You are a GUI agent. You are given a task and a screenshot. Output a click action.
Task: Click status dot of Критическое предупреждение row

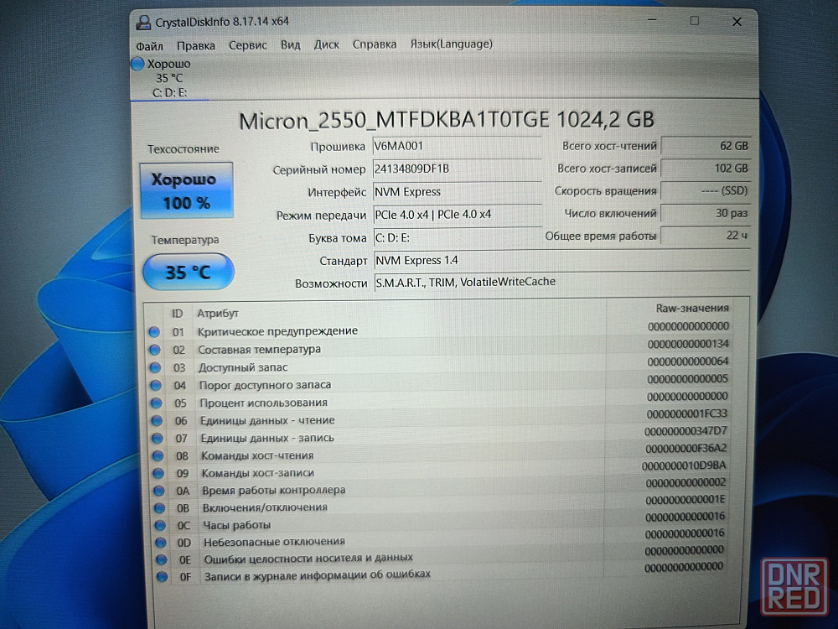coord(154,332)
